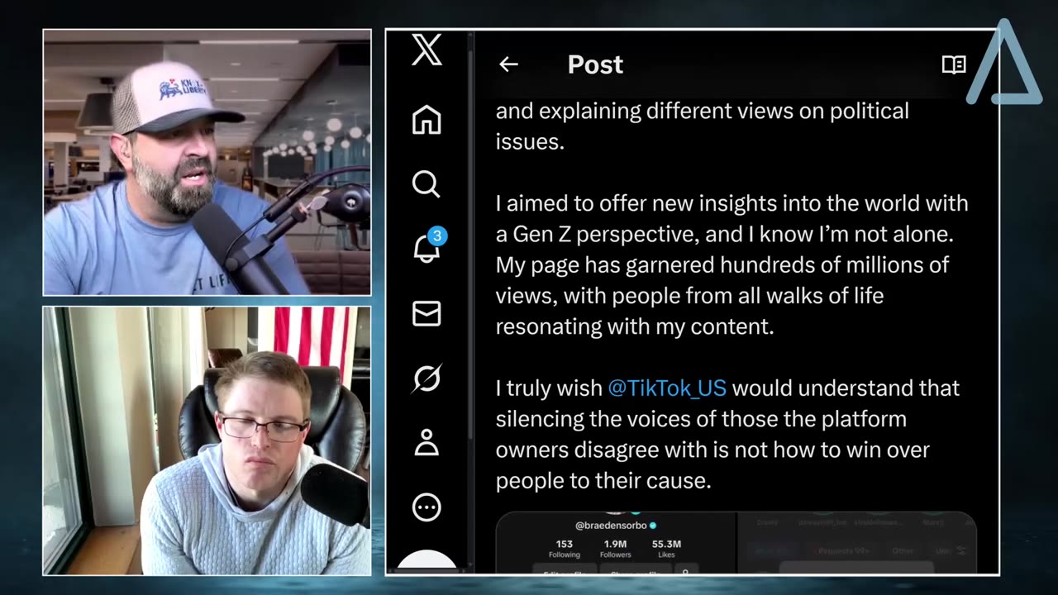Viewport: 1058px width, 595px height.
Task: Click the webcam feed of man with glasses
Action: (x=207, y=440)
